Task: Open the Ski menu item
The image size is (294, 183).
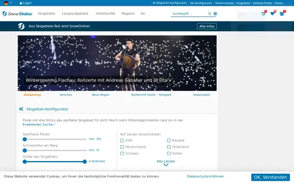Action: pyautogui.click(x=143, y=14)
